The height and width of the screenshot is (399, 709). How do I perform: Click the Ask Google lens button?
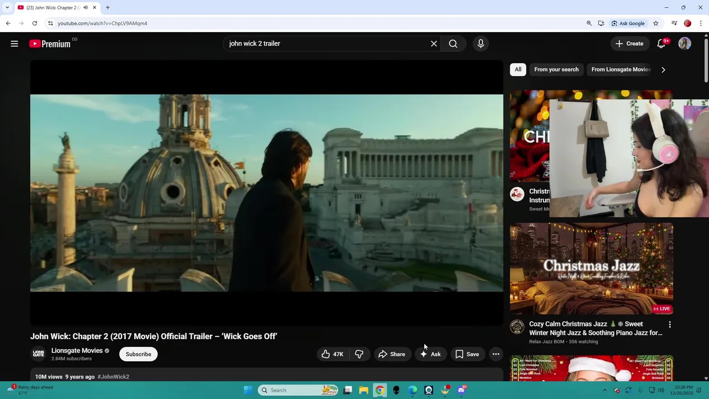tap(628, 23)
